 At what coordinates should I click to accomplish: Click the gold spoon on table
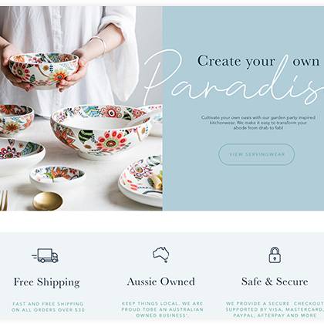click(48, 201)
